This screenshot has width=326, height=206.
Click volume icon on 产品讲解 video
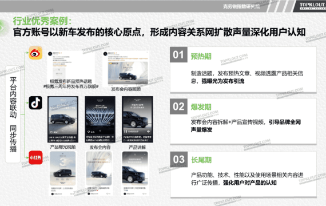click(x=149, y=132)
